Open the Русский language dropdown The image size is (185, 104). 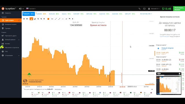[x=31, y=9]
